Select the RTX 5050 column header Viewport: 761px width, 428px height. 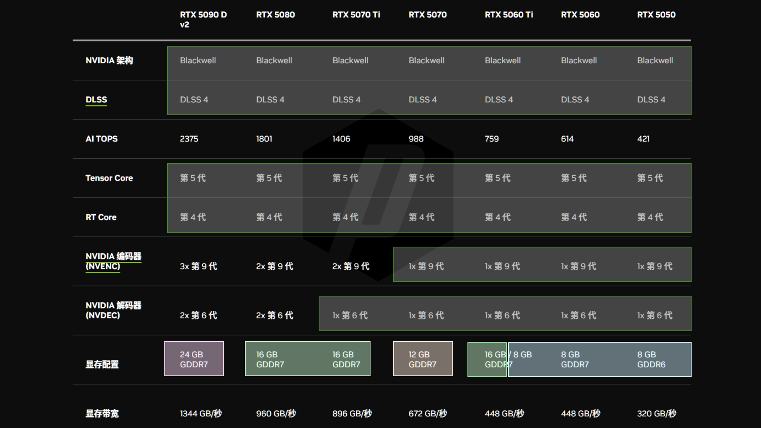tap(656, 15)
